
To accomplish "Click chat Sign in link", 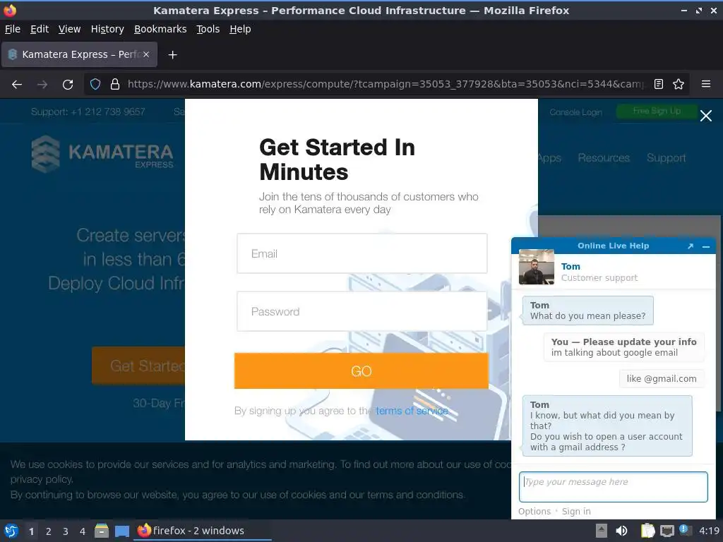I will pyautogui.click(x=576, y=512).
